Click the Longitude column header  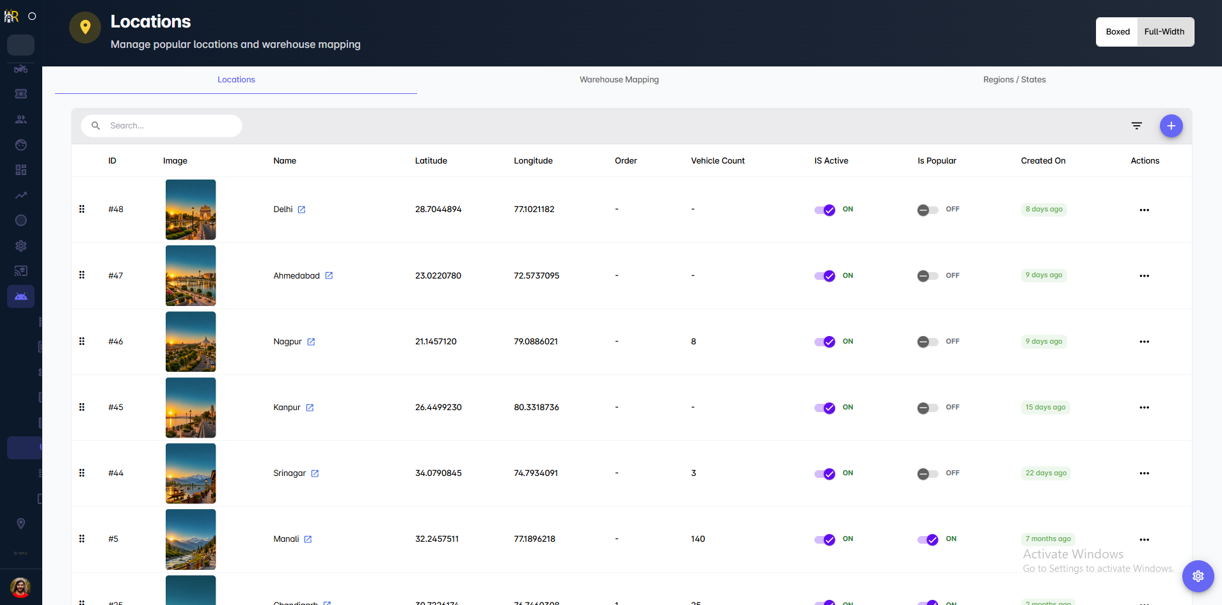533,161
